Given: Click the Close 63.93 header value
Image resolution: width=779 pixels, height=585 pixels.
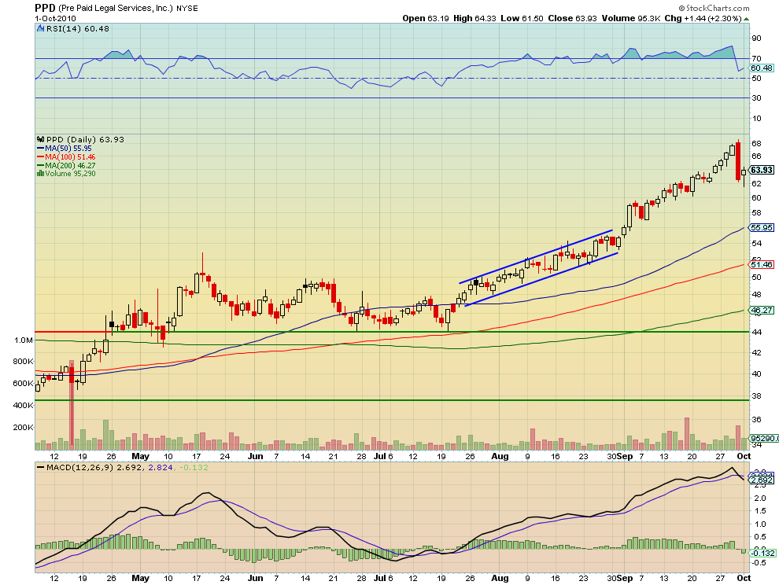Looking at the screenshot, I should 572,18.
